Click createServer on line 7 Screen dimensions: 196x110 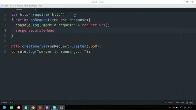[35, 46]
